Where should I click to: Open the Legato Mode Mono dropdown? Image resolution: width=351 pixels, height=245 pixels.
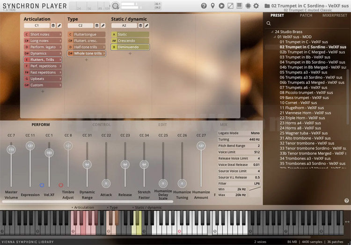pyautogui.click(x=239, y=133)
